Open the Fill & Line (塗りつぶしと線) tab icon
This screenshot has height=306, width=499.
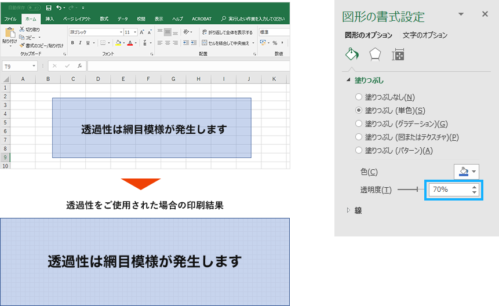[352, 54]
